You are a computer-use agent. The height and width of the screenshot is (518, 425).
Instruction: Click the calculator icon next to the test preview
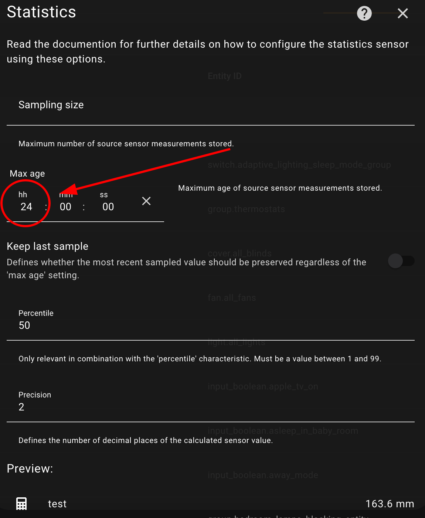click(x=21, y=503)
